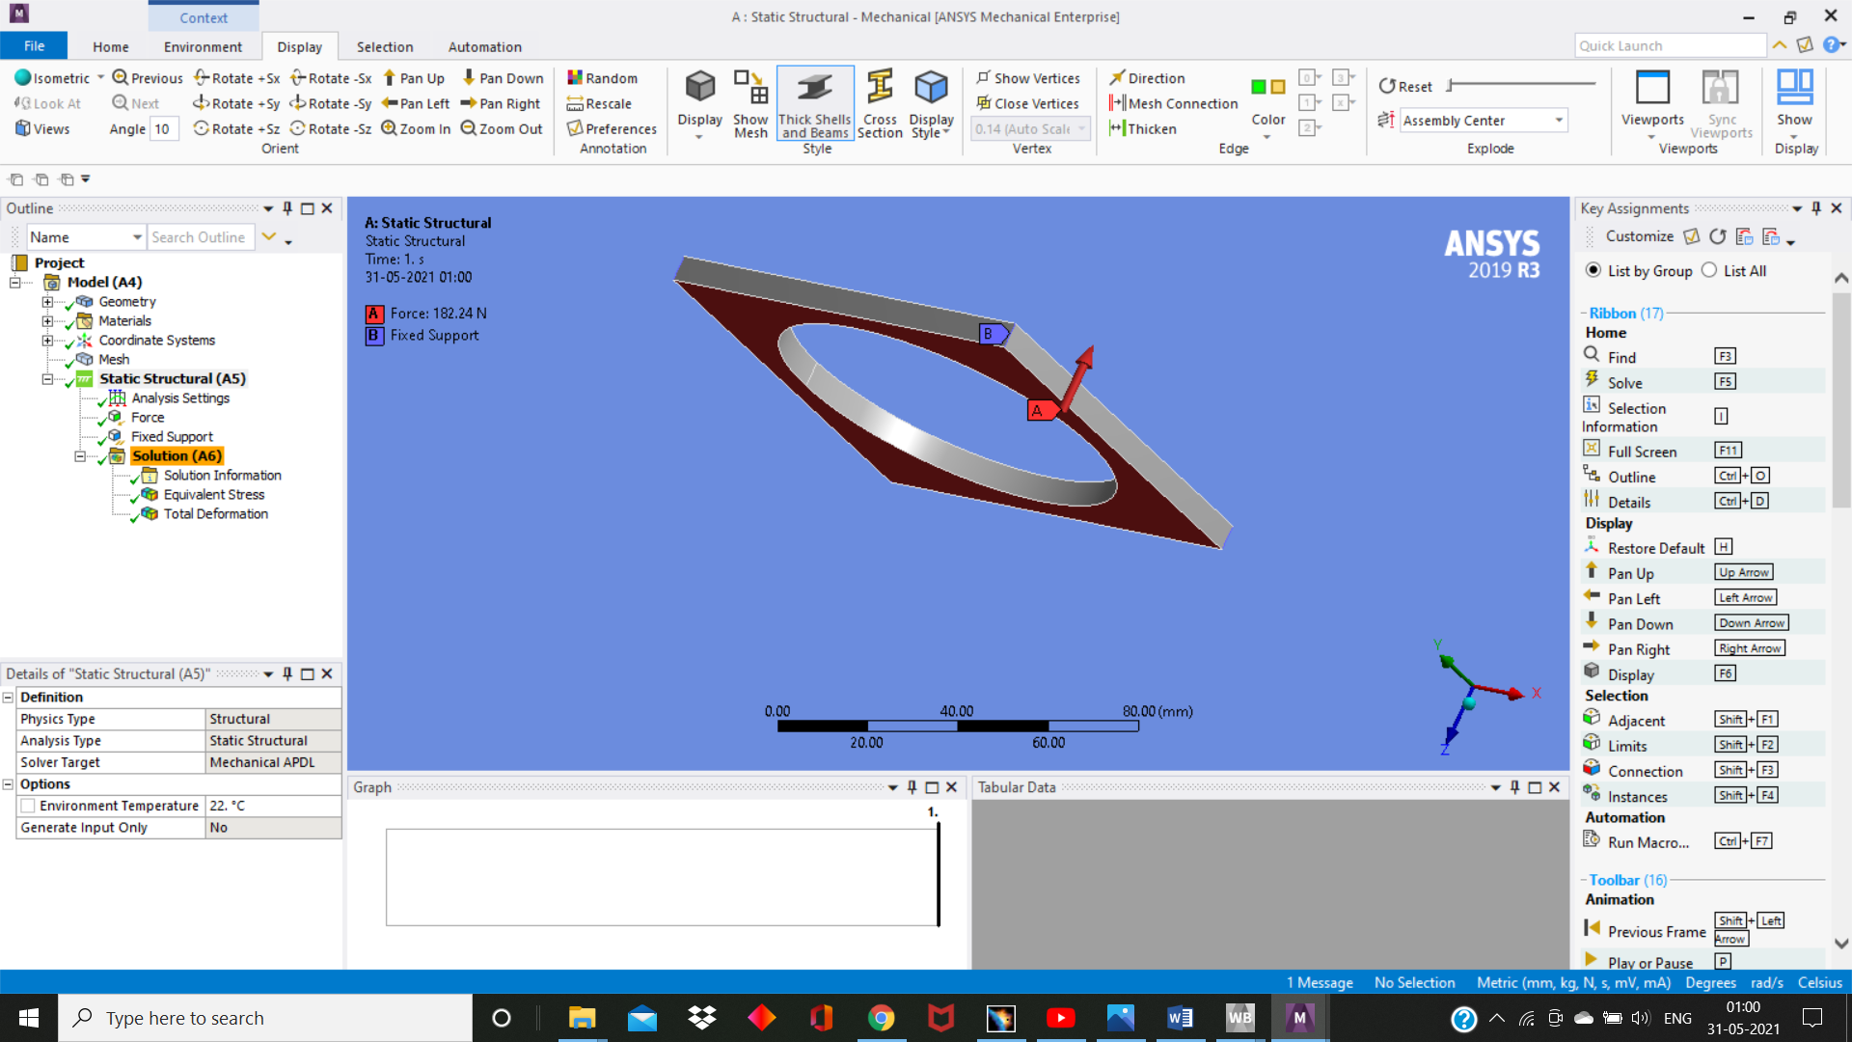
Task: Zoom Out of the model
Action: (502, 128)
